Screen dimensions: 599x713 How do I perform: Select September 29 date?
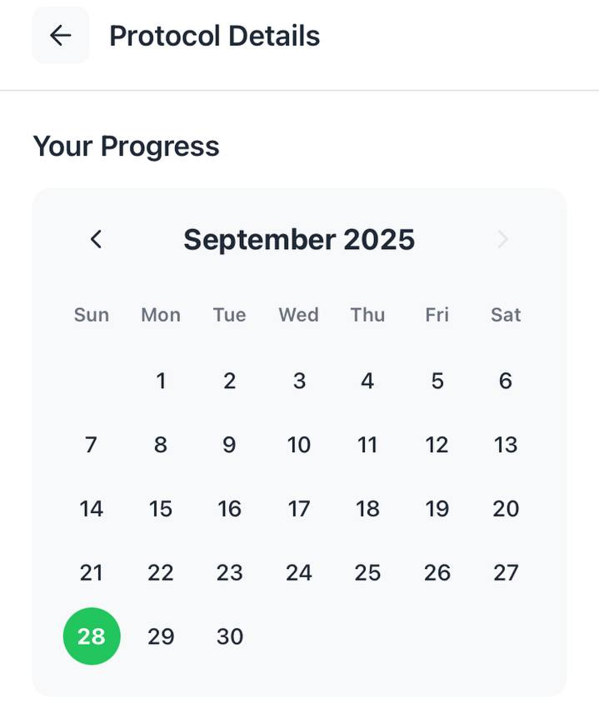tap(161, 636)
